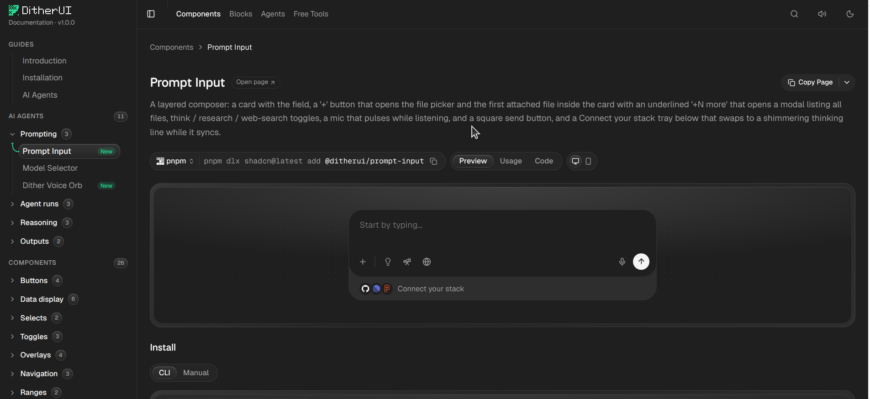The width and height of the screenshot is (870, 399).
Task: Click the send arrow button
Action: 641,262
